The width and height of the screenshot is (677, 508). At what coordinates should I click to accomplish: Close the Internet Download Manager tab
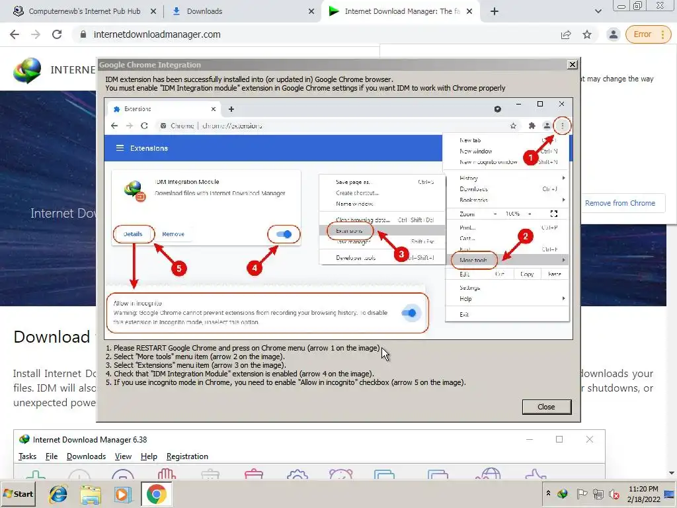pyautogui.click(x=469, y=12)
